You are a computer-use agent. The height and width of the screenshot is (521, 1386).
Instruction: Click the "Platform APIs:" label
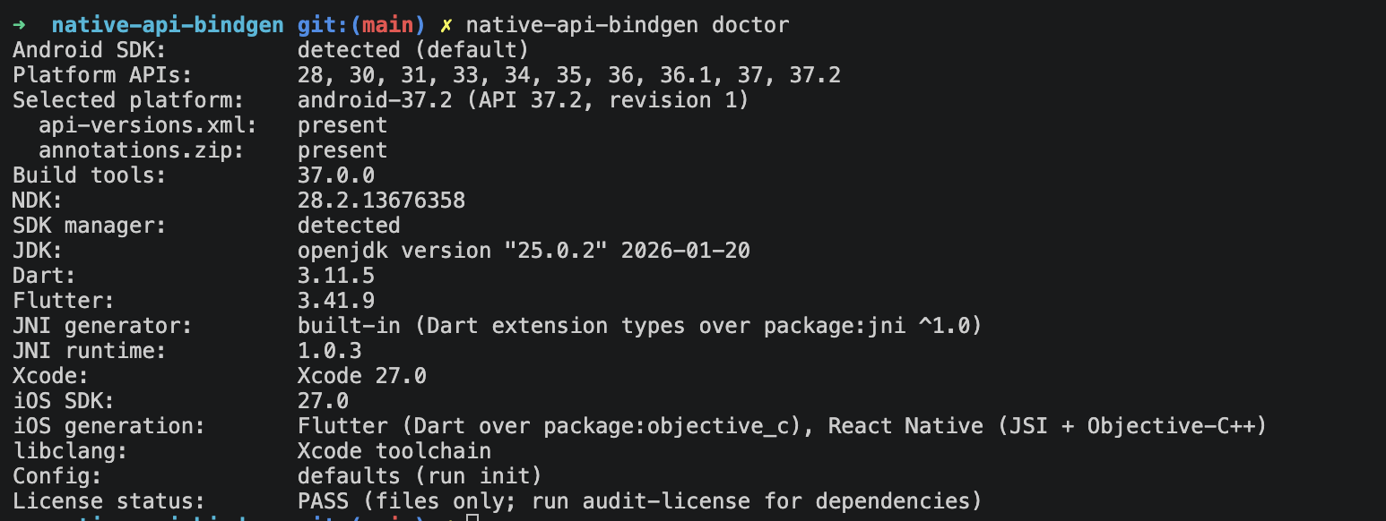coord(102,75)
